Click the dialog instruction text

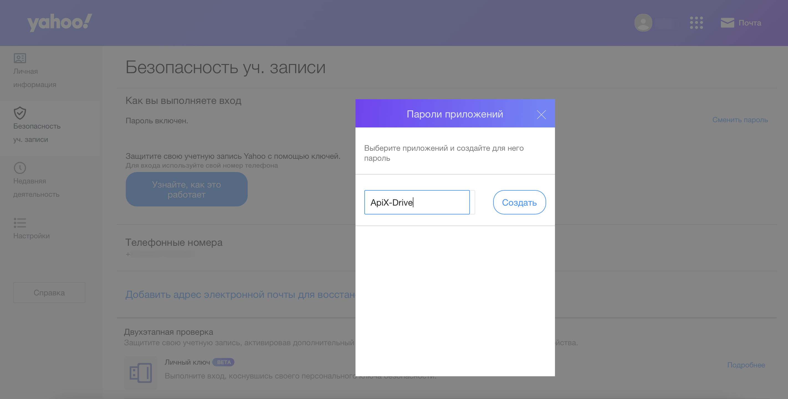444,153
